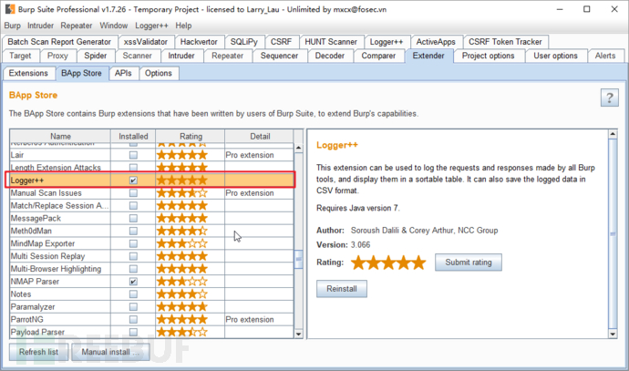Toggle the Manual Scan Issues installed checkbox
This screenshot has width=629, height=371.
[x=133, y=193]
